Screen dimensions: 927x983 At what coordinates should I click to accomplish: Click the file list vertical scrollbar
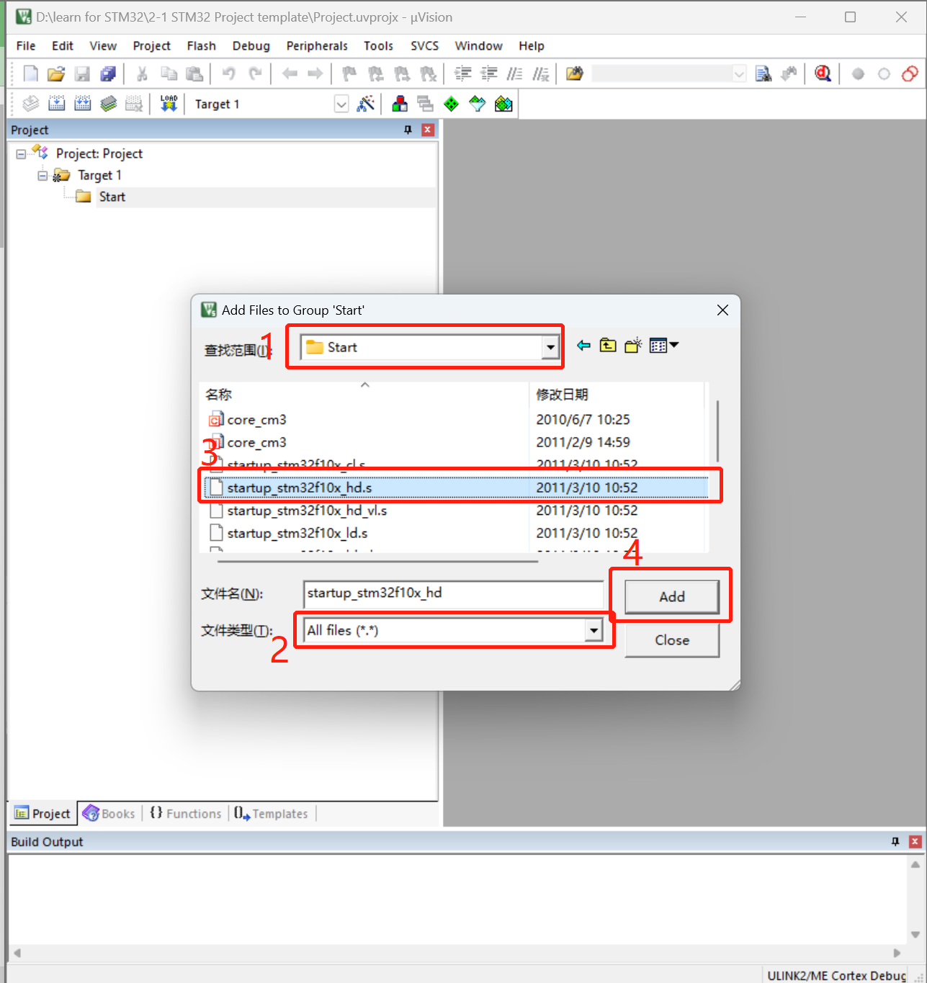point(717,431)
